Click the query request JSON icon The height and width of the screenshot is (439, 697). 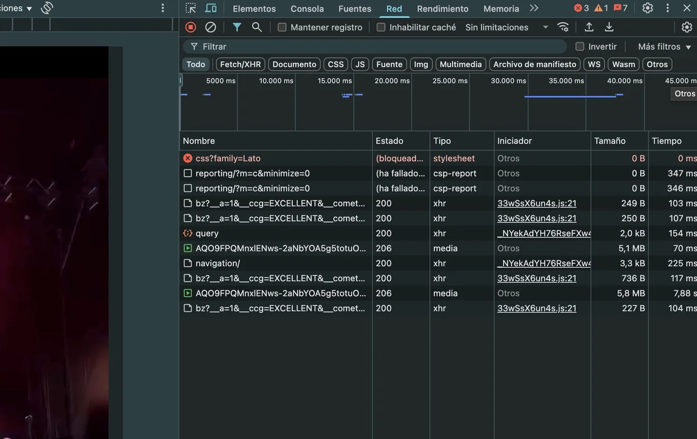[188, 234]
